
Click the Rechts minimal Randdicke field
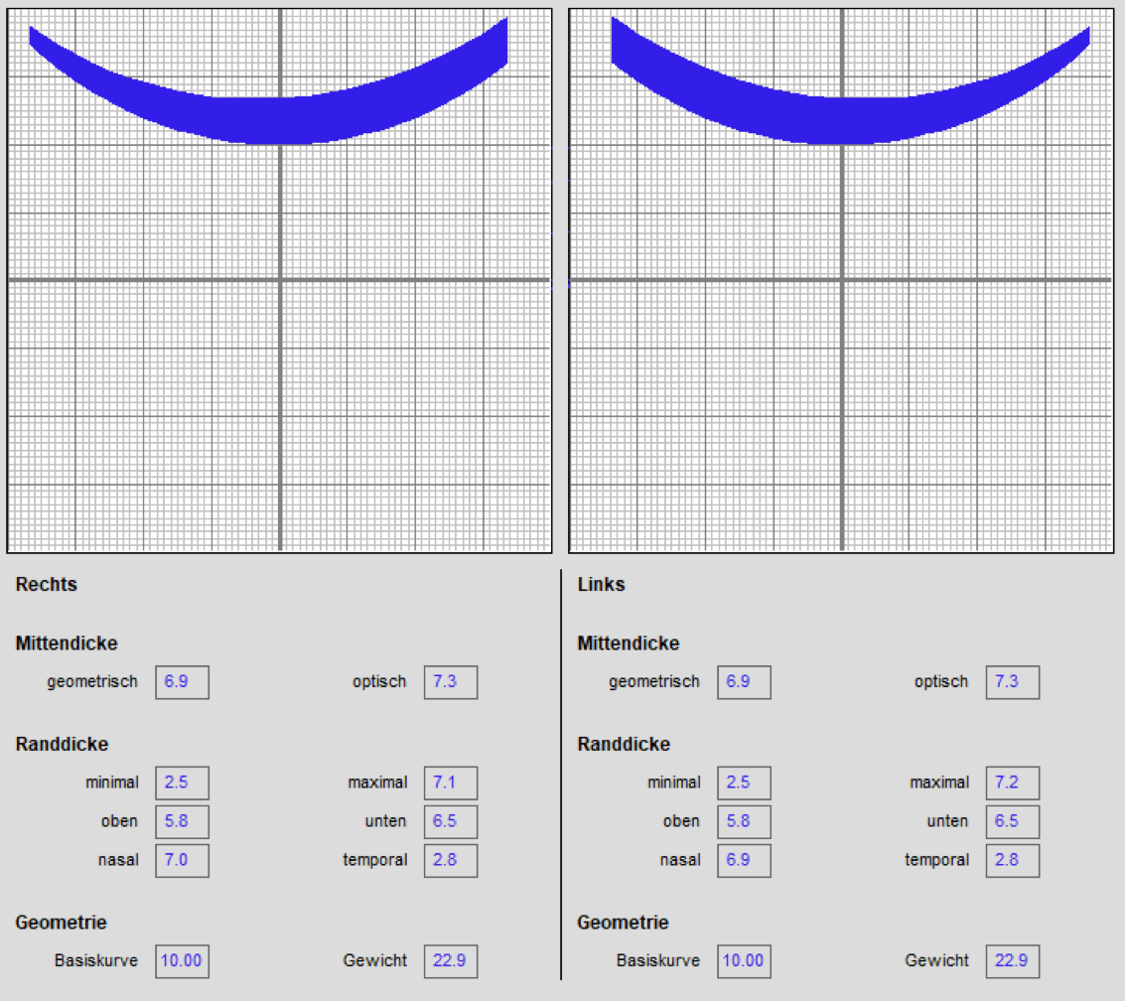[x=182, y=784]
